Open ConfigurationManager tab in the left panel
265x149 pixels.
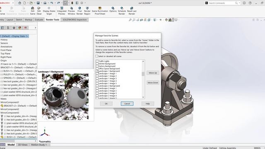click(x=8, y=28)
